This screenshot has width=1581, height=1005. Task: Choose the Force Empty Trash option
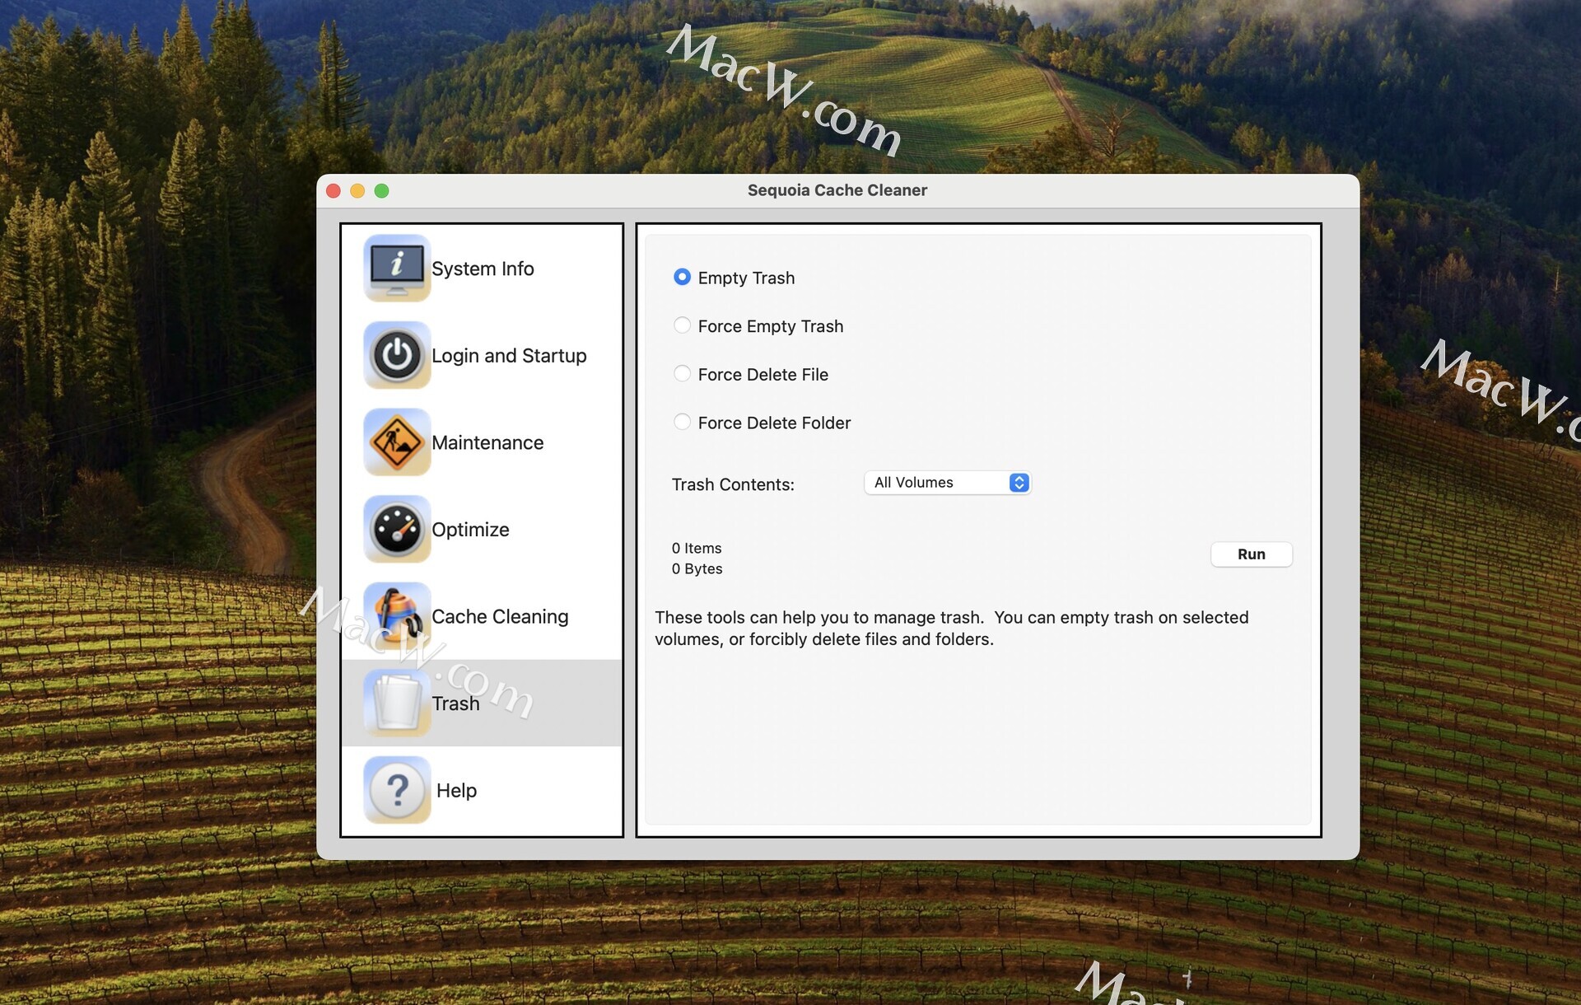click(x=682, y=325)
